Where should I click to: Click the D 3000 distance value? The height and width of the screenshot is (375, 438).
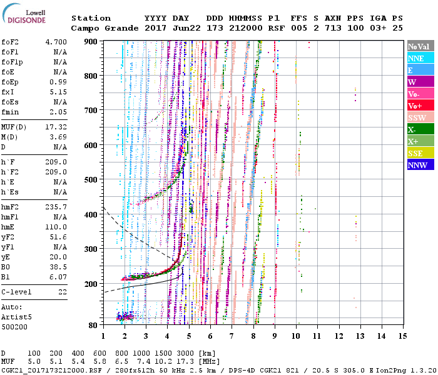click(185, 354)
